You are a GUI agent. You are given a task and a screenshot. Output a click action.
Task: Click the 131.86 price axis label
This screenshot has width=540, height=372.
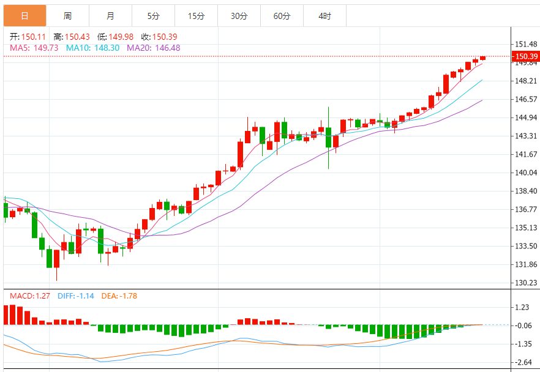[526, 264]
